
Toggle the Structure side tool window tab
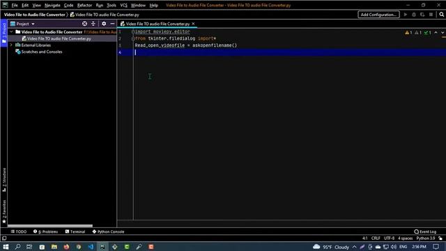point(4,180)
